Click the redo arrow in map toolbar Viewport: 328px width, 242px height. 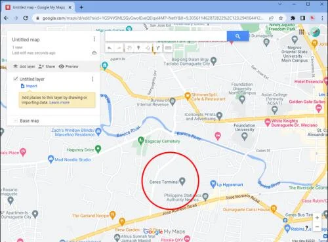pyautogui.click(x=119, y=48)
